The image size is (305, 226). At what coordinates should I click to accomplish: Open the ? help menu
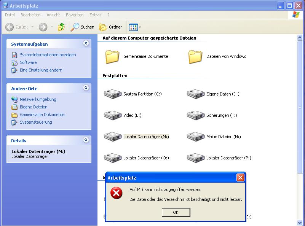point(109,15)
